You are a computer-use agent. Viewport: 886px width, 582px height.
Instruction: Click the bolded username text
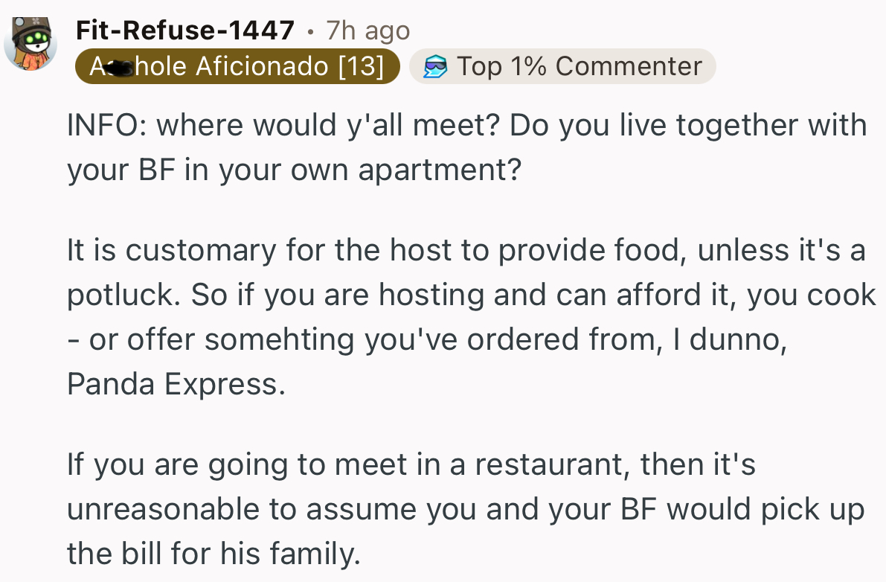click(184, 31)
